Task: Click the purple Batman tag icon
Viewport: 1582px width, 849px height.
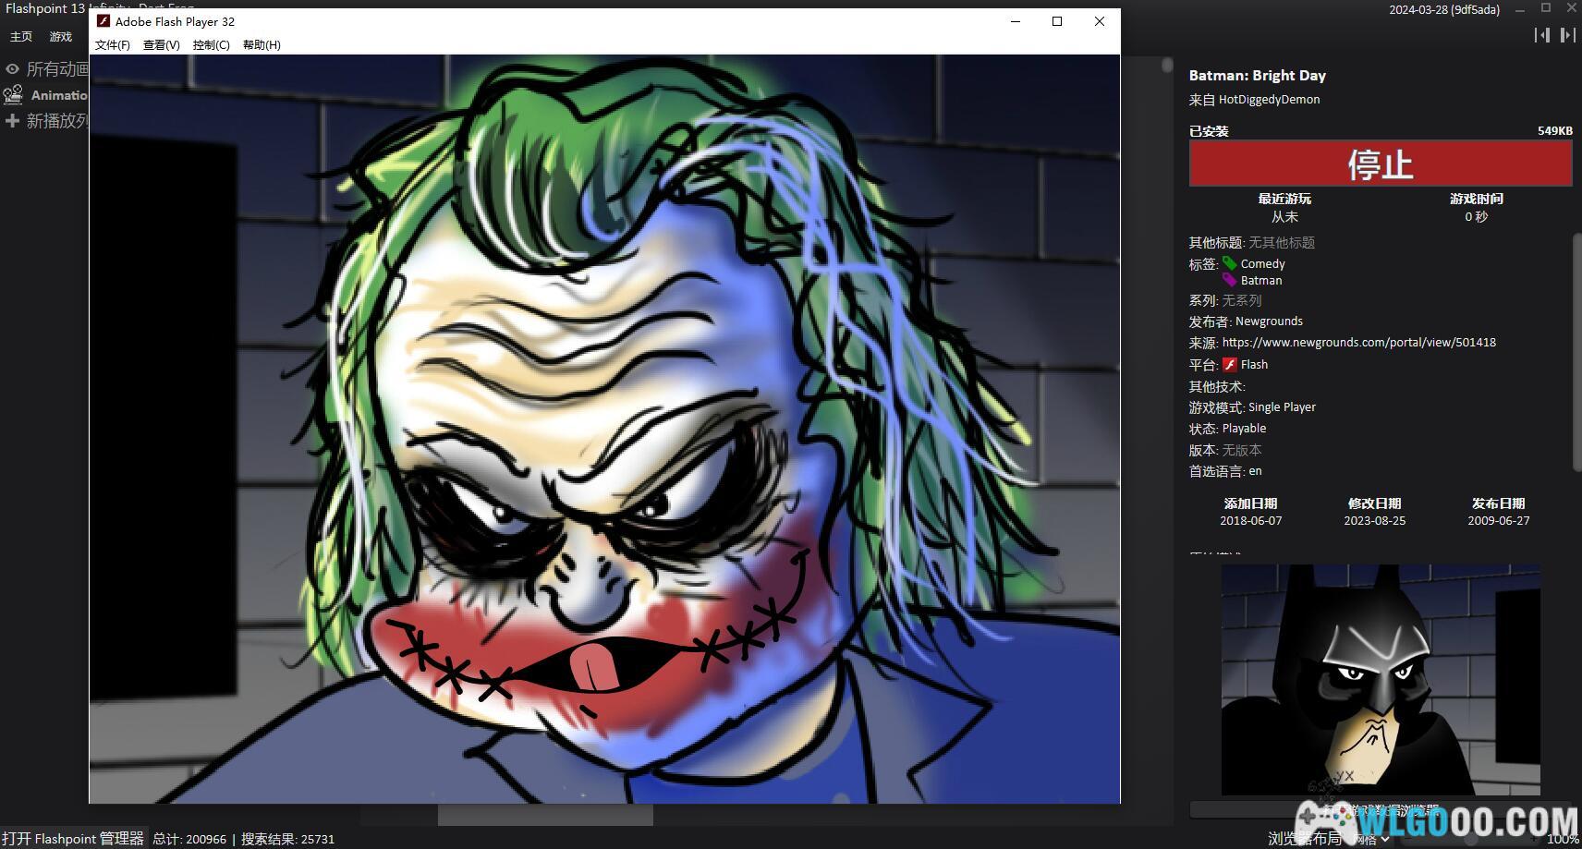Action: [x=1230, y=280]
